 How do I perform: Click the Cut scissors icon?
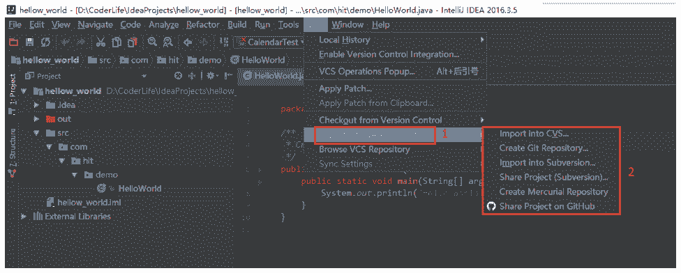click(x=101, y=42)
